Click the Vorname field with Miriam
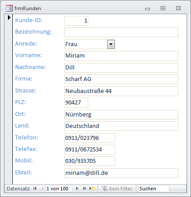The height and width of the screenshot is (197, 191). (121, 56)
